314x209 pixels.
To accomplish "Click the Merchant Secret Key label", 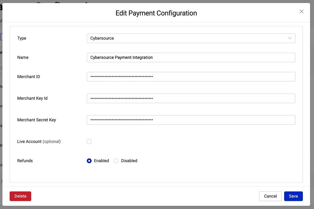I will pos(36,120).
